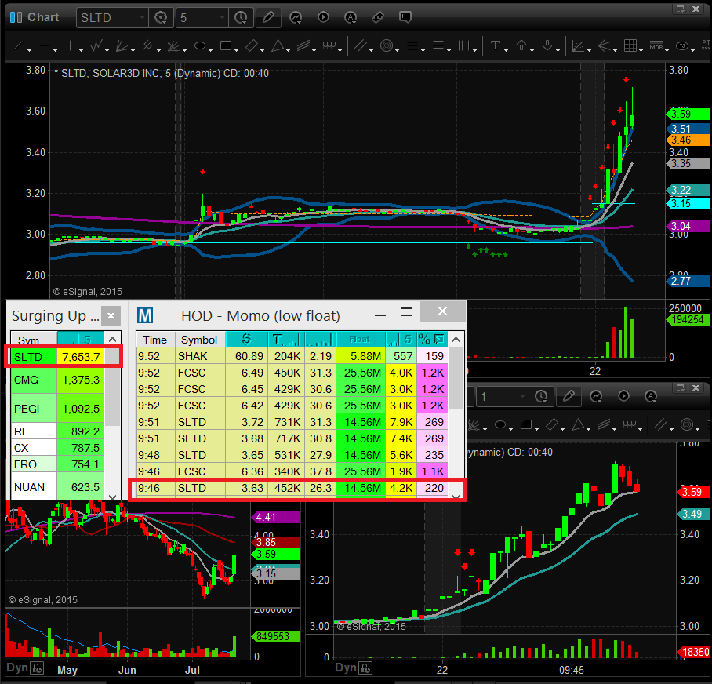This screenshot has height=684, width=712.
Task: Select the text 'T' annotation tool
Action: point(496,45)
